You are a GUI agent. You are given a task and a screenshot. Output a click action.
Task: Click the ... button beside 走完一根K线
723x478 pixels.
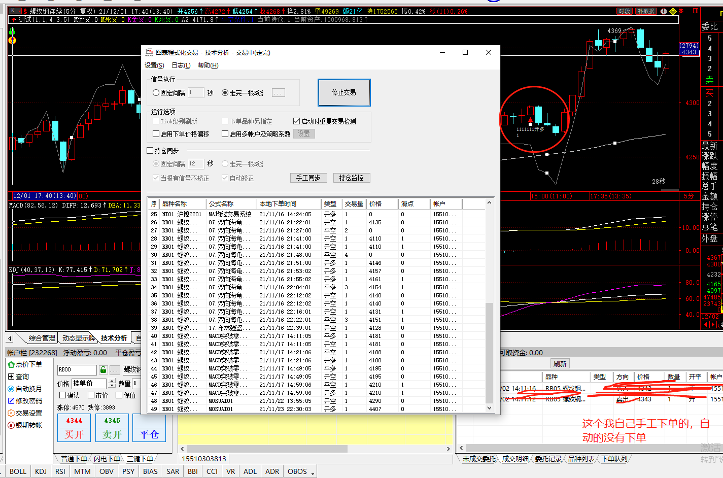279,93
